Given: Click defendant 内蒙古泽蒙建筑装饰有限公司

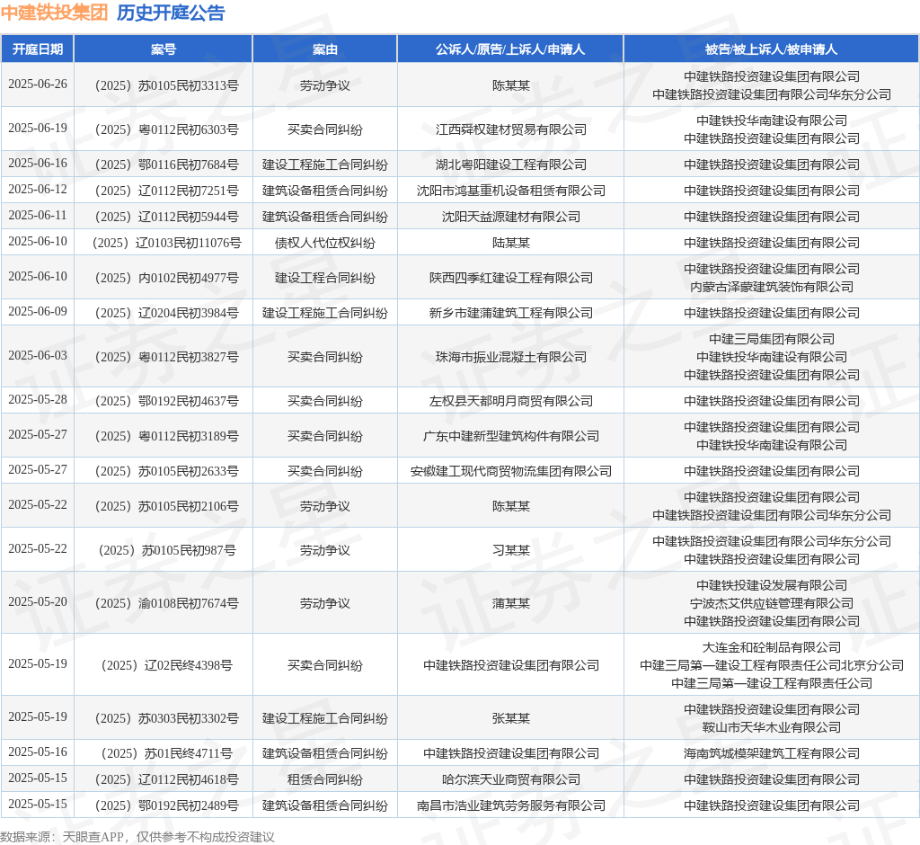Looking at the screenshot, I should [x=772, y=287].
